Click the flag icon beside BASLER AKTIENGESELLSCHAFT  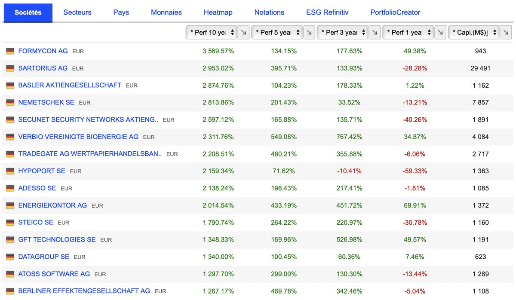click(x=10, y=86)
